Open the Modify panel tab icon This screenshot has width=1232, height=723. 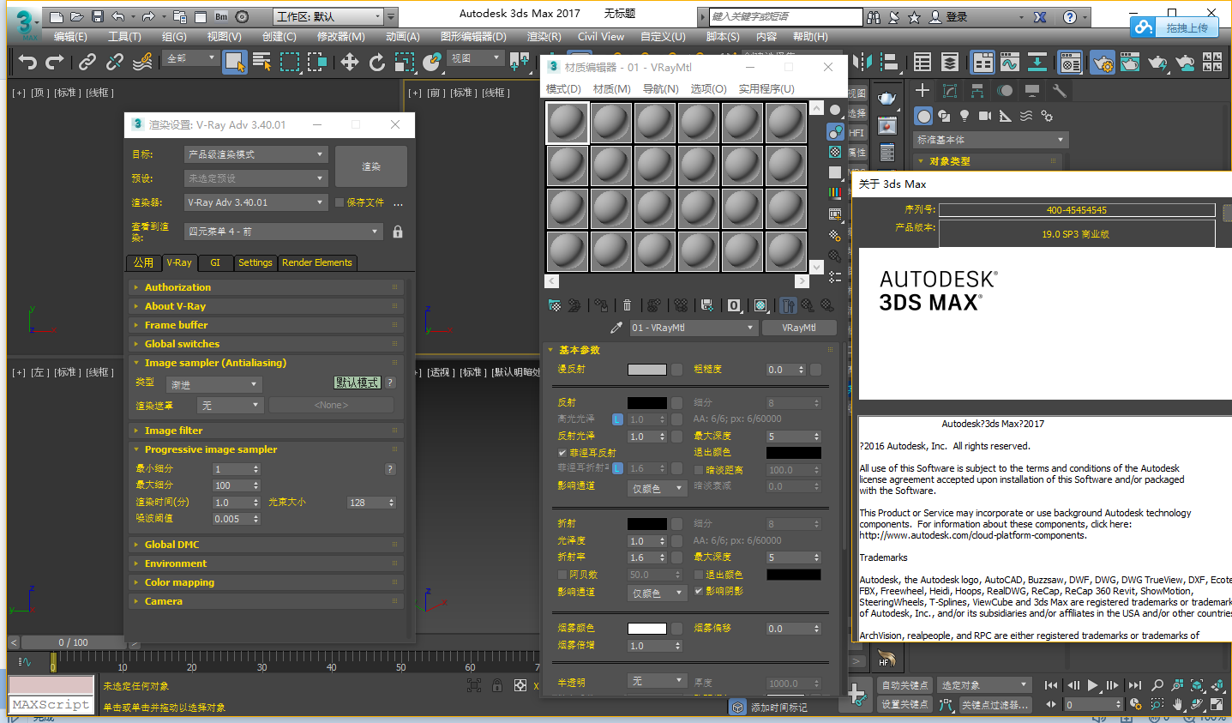(950, 91)
